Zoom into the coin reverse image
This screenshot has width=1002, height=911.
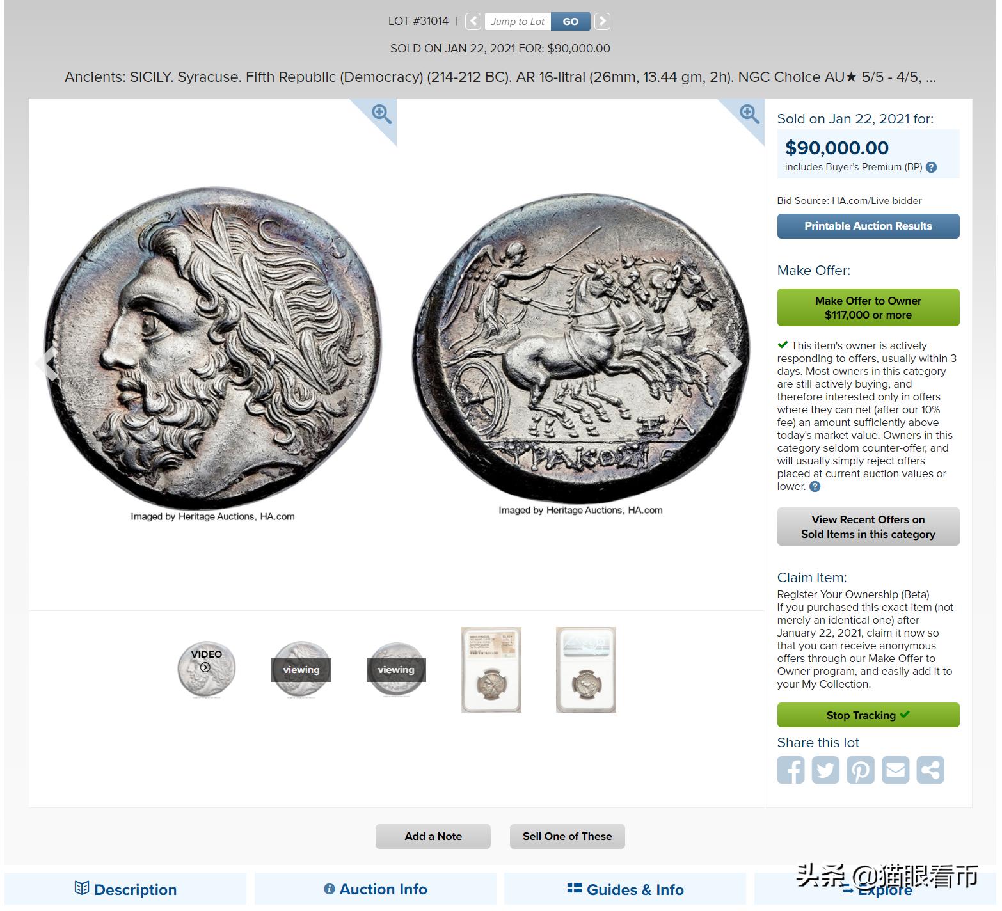[749, 115]
